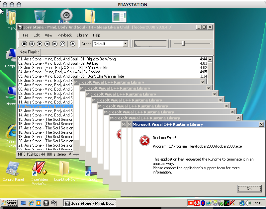
Task: Click the Joss Stone taskbar button
Action: 90,203
